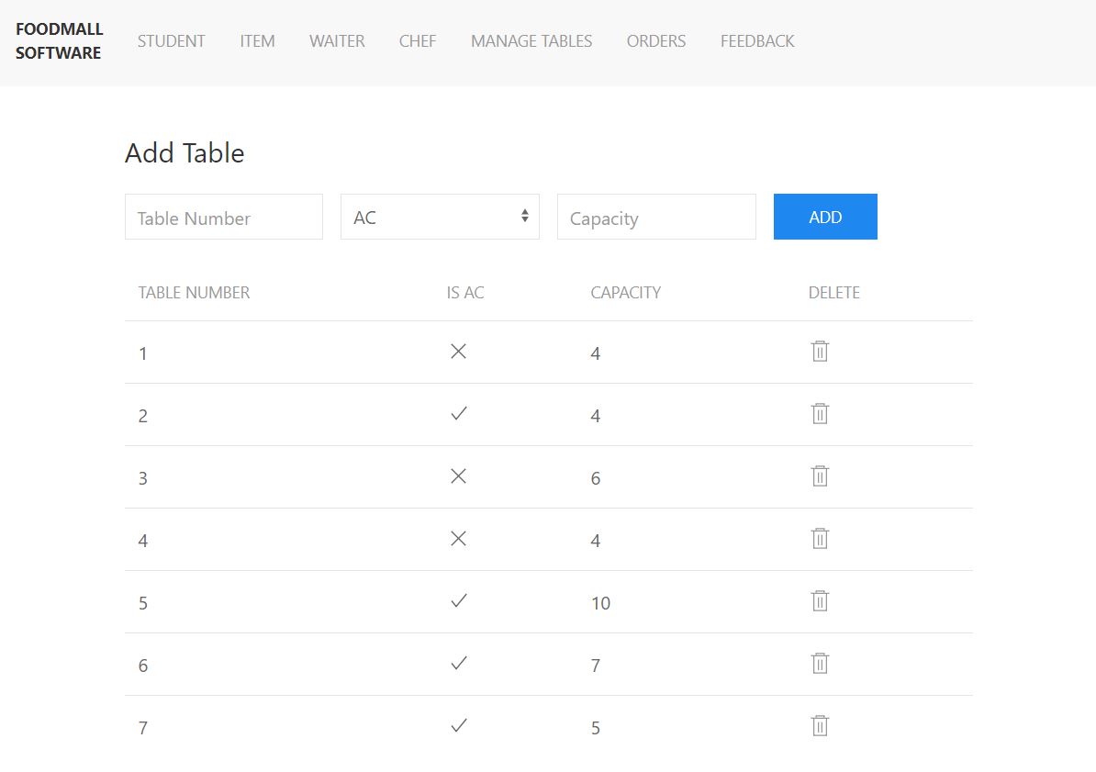This screenshot has width=1096, height=772.
Task: Click capacity value 4 in table 4 row
Action: pyautogui.click(x=596, y=541)
